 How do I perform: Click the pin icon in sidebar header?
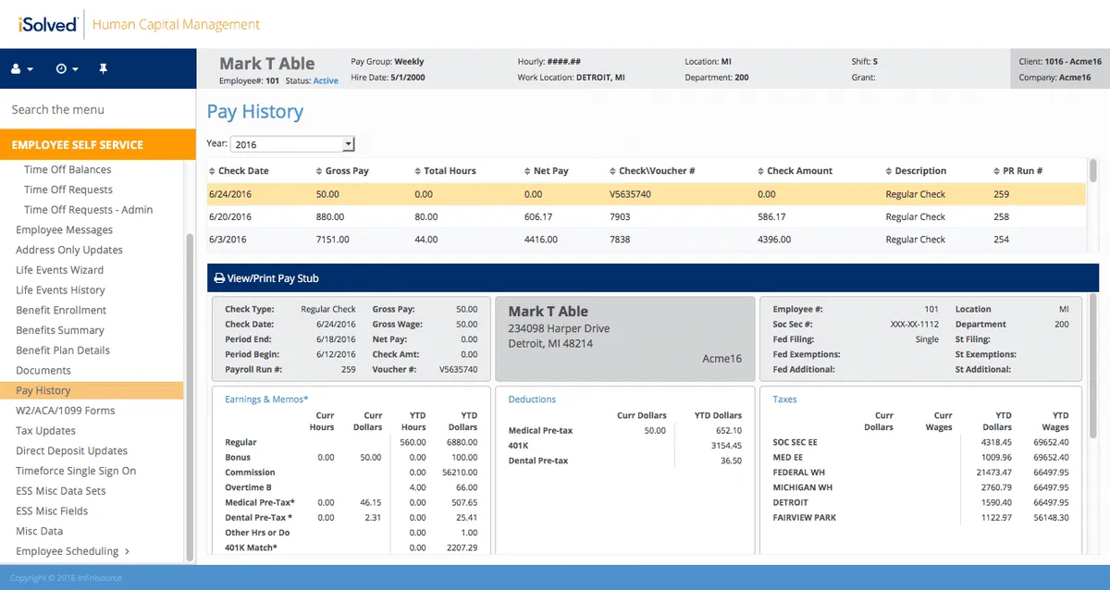[103, 68]
